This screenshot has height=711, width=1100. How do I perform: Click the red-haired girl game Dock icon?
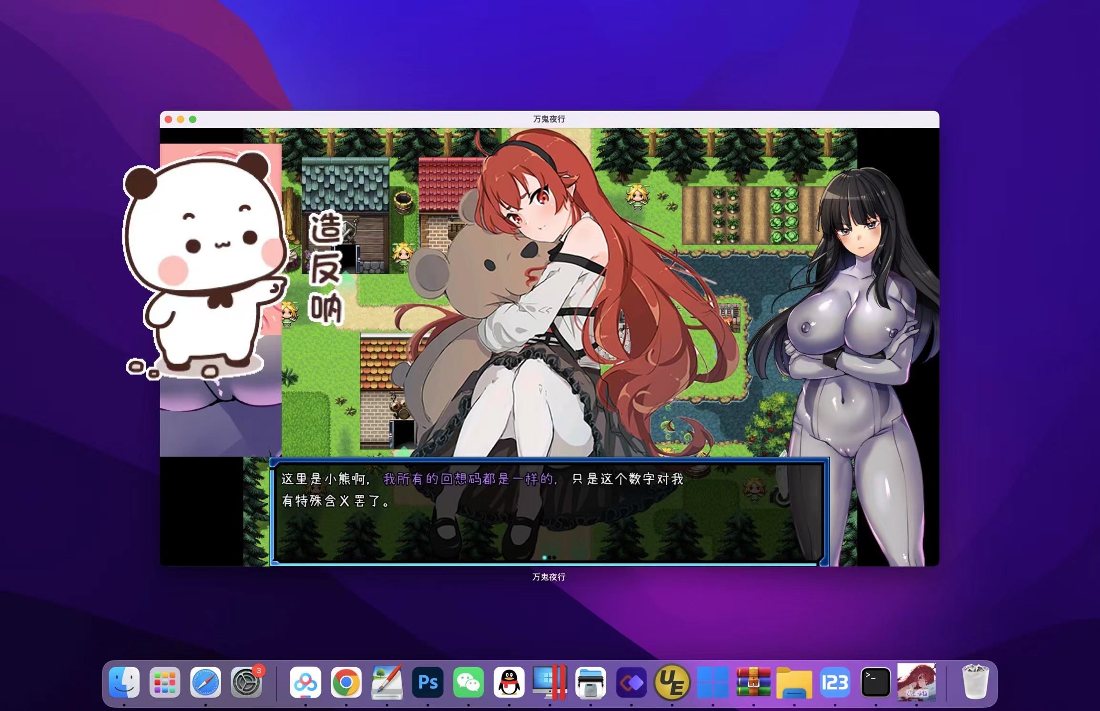click(917, 682)
